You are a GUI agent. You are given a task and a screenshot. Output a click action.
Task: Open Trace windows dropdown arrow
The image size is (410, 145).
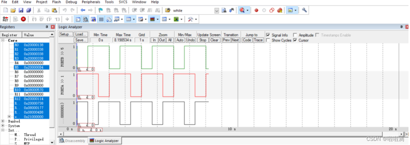(170, 19)
